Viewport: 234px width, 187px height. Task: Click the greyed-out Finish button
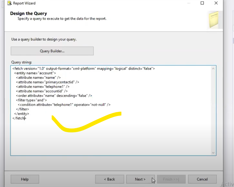171,179
